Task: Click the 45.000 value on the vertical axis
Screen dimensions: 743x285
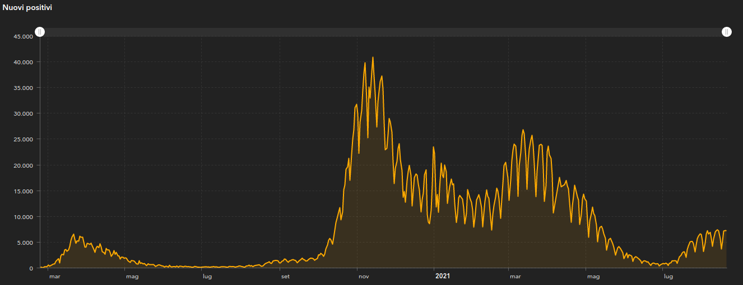Action: pyautogui.click(x=24, y=36)
